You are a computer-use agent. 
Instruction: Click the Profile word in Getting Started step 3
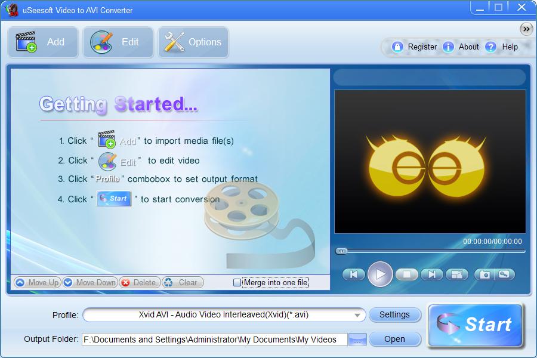pos(107,179)
